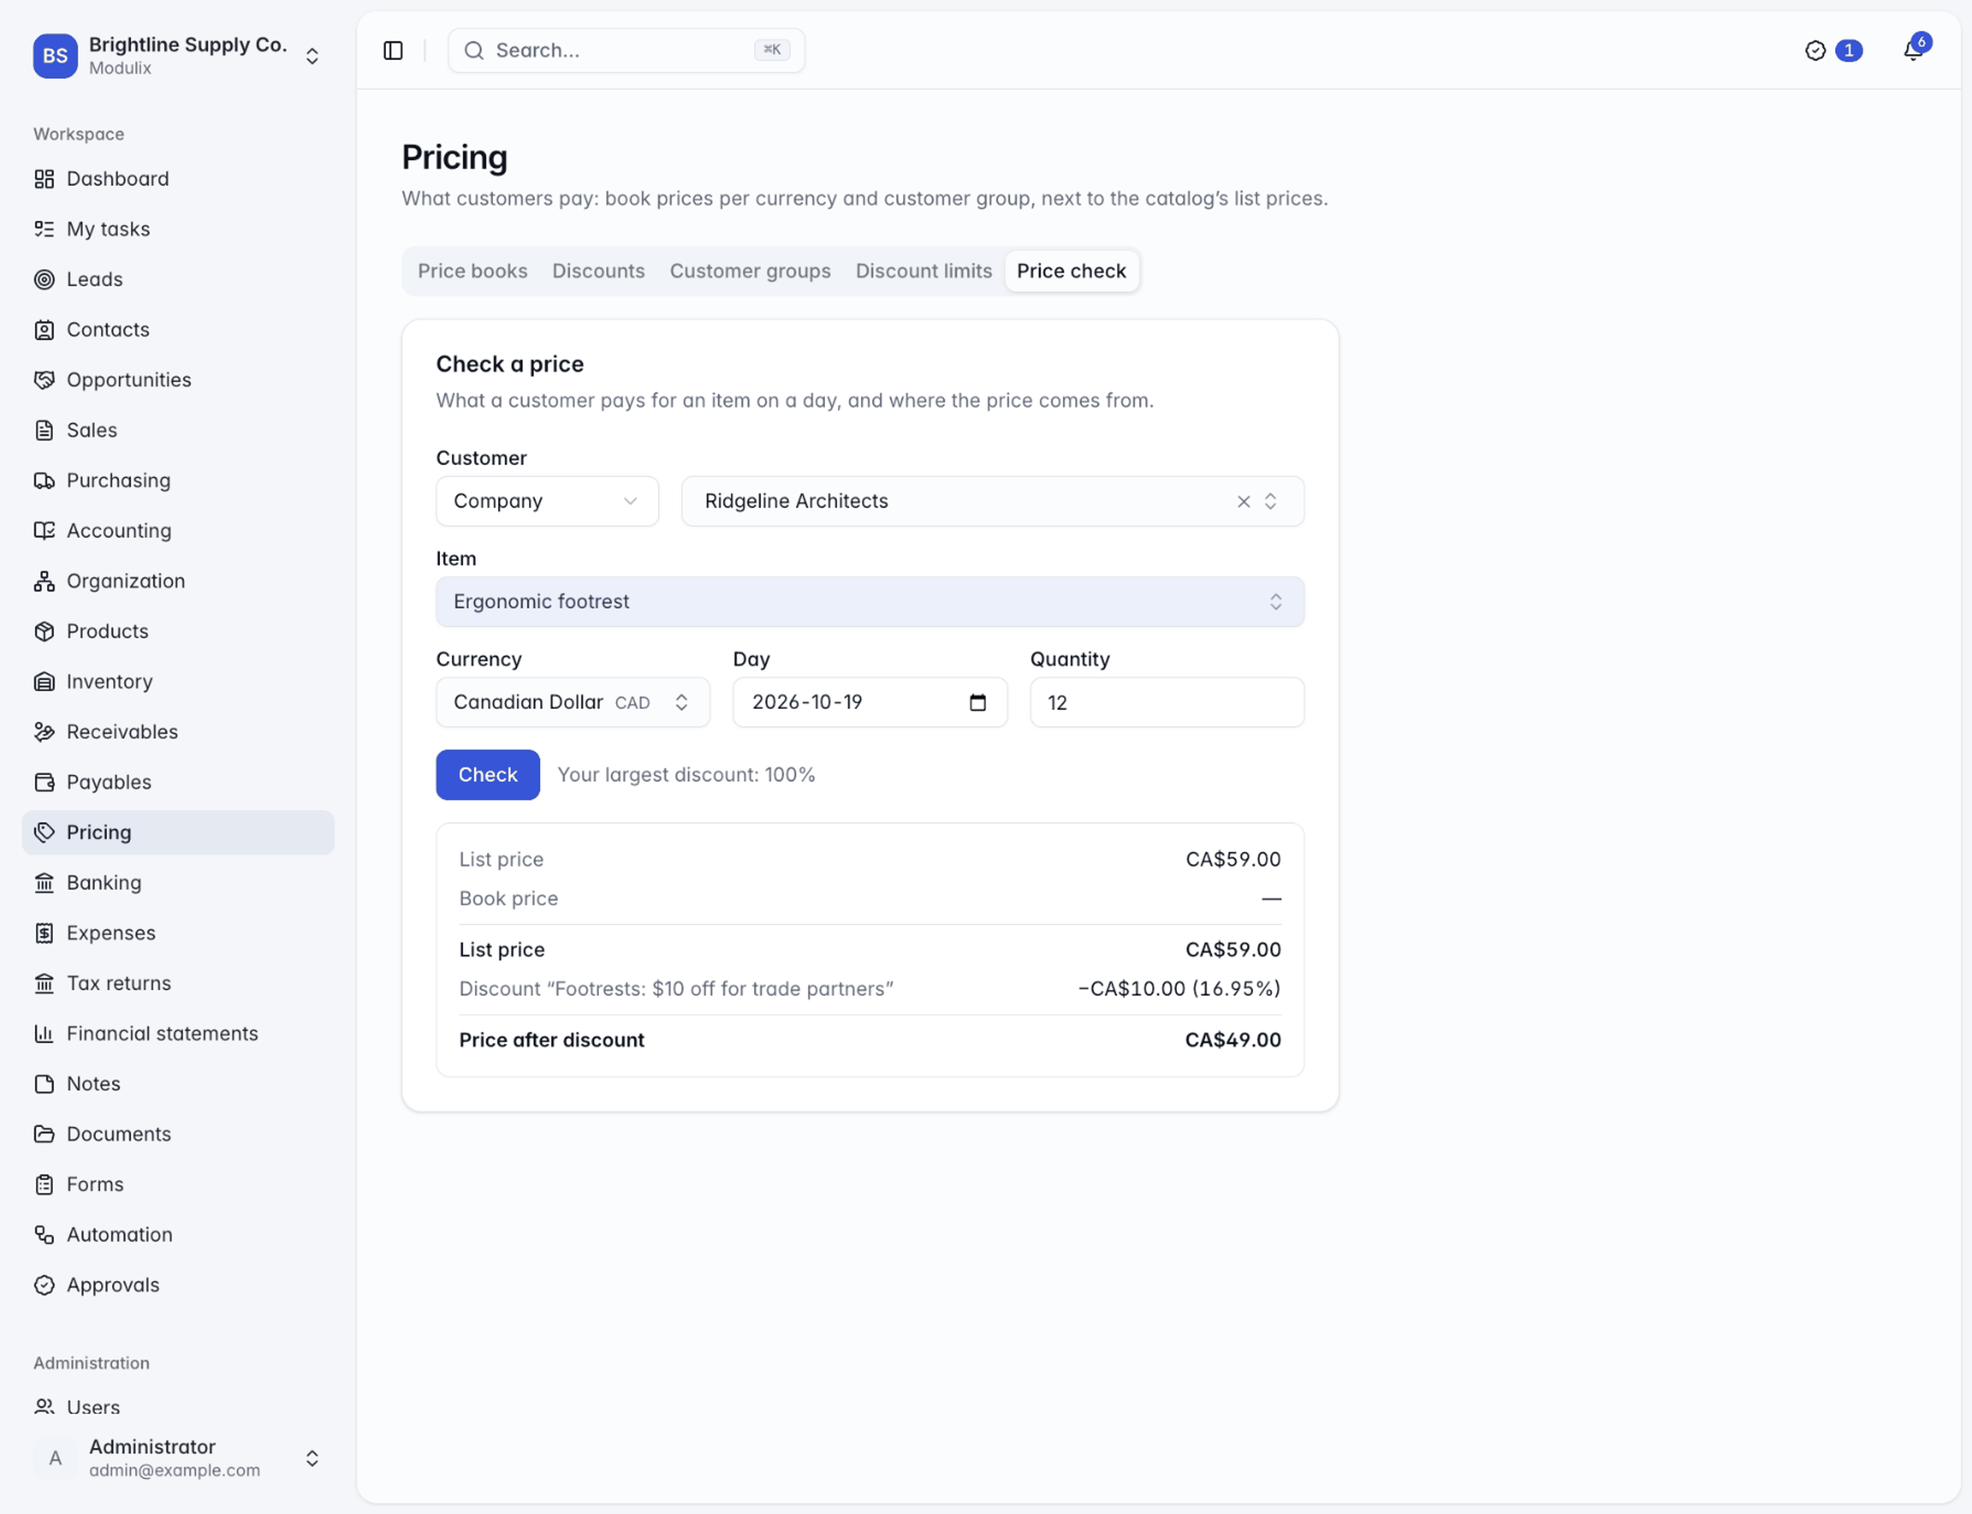Screen dimensions: 1972x1514
Task: Click the Day date field 2026-10-19
Action: click(869, 702)
